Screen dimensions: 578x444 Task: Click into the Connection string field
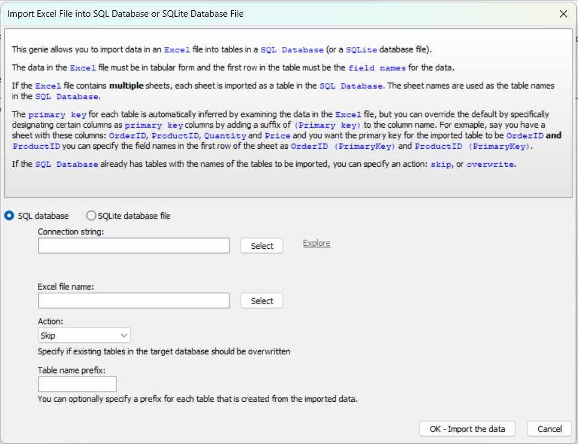134,246
